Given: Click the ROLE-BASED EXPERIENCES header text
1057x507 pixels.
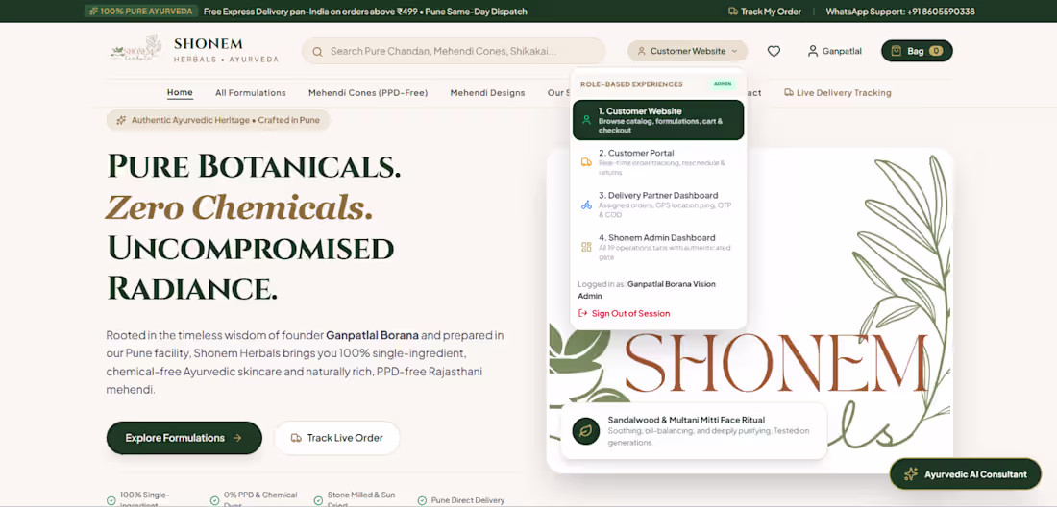Looking at the screenshot, I should (631, 84).
